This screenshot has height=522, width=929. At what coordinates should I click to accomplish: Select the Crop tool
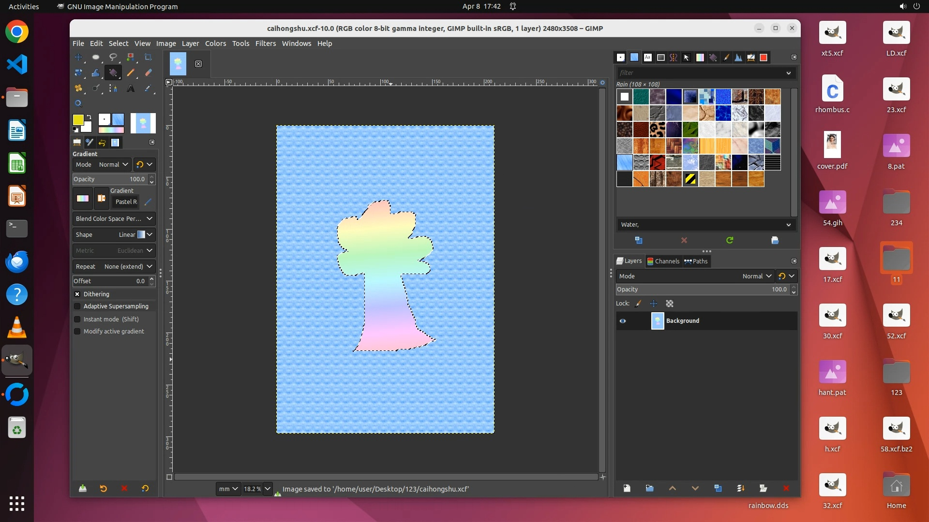tap(148, 57)
